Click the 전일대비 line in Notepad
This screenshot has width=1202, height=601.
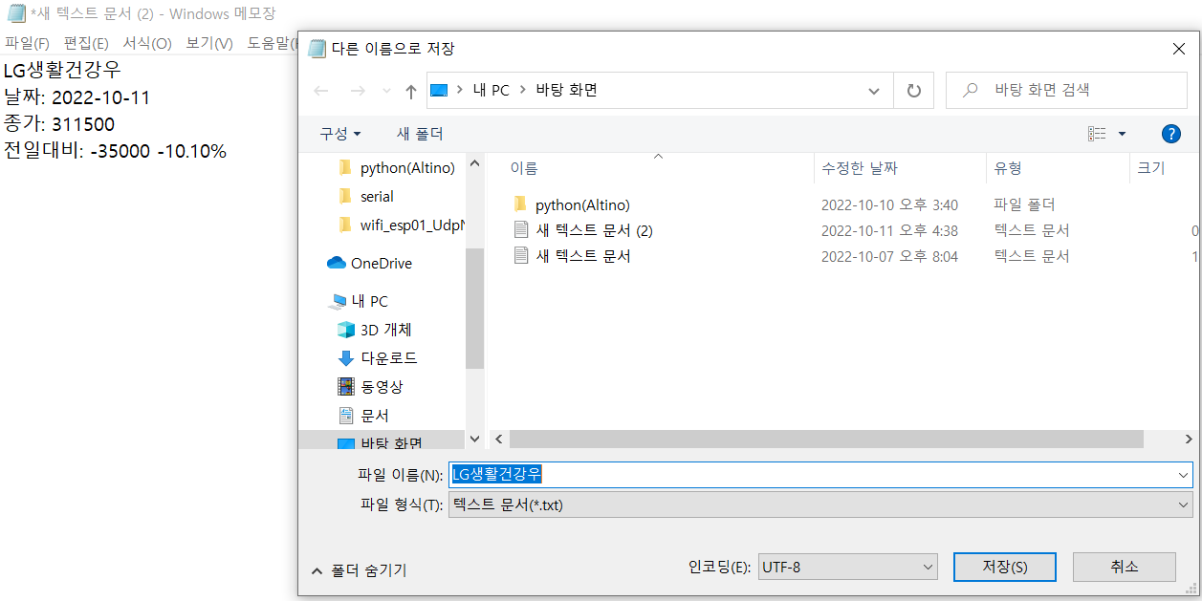click(115, 151)
